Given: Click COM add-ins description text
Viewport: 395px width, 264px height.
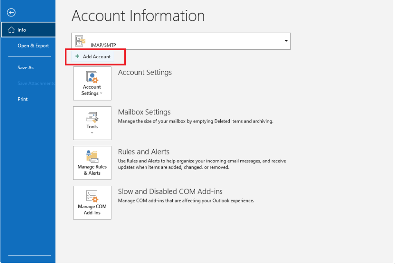Looking at the screenshot, I should click(186, 201).
